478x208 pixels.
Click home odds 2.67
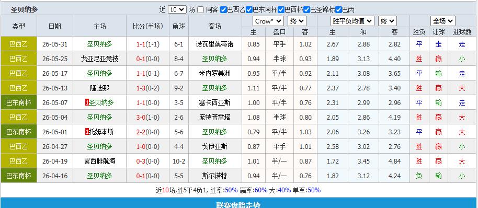tap(333, 44)
